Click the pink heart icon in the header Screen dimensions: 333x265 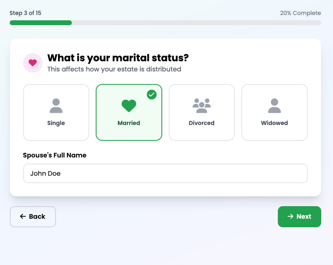(33, 63)
